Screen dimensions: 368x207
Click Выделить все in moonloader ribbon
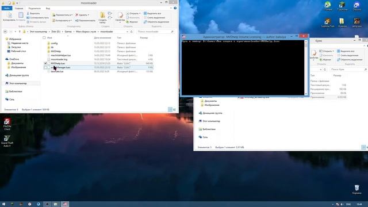[x=152, y=13]
